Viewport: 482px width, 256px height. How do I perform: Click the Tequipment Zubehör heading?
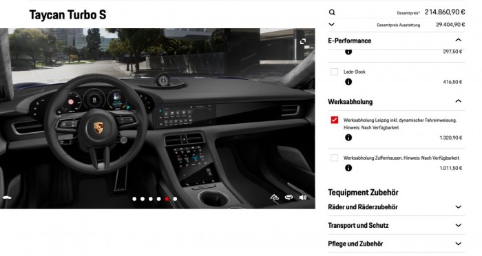point(363,193)
